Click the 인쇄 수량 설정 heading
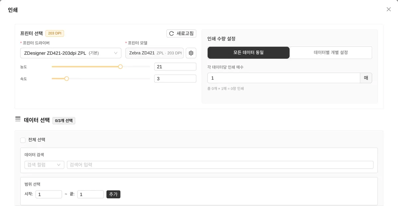398x209 pixels. coord(221,39)
